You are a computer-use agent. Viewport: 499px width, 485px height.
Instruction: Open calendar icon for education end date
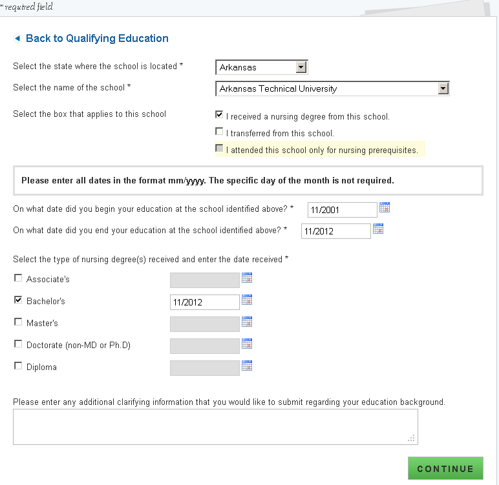378,229
